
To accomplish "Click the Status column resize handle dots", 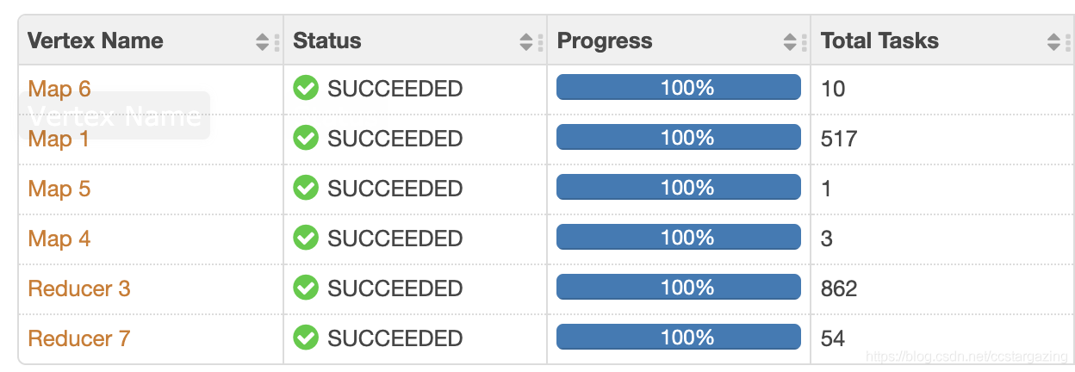I will click(540, 41).
